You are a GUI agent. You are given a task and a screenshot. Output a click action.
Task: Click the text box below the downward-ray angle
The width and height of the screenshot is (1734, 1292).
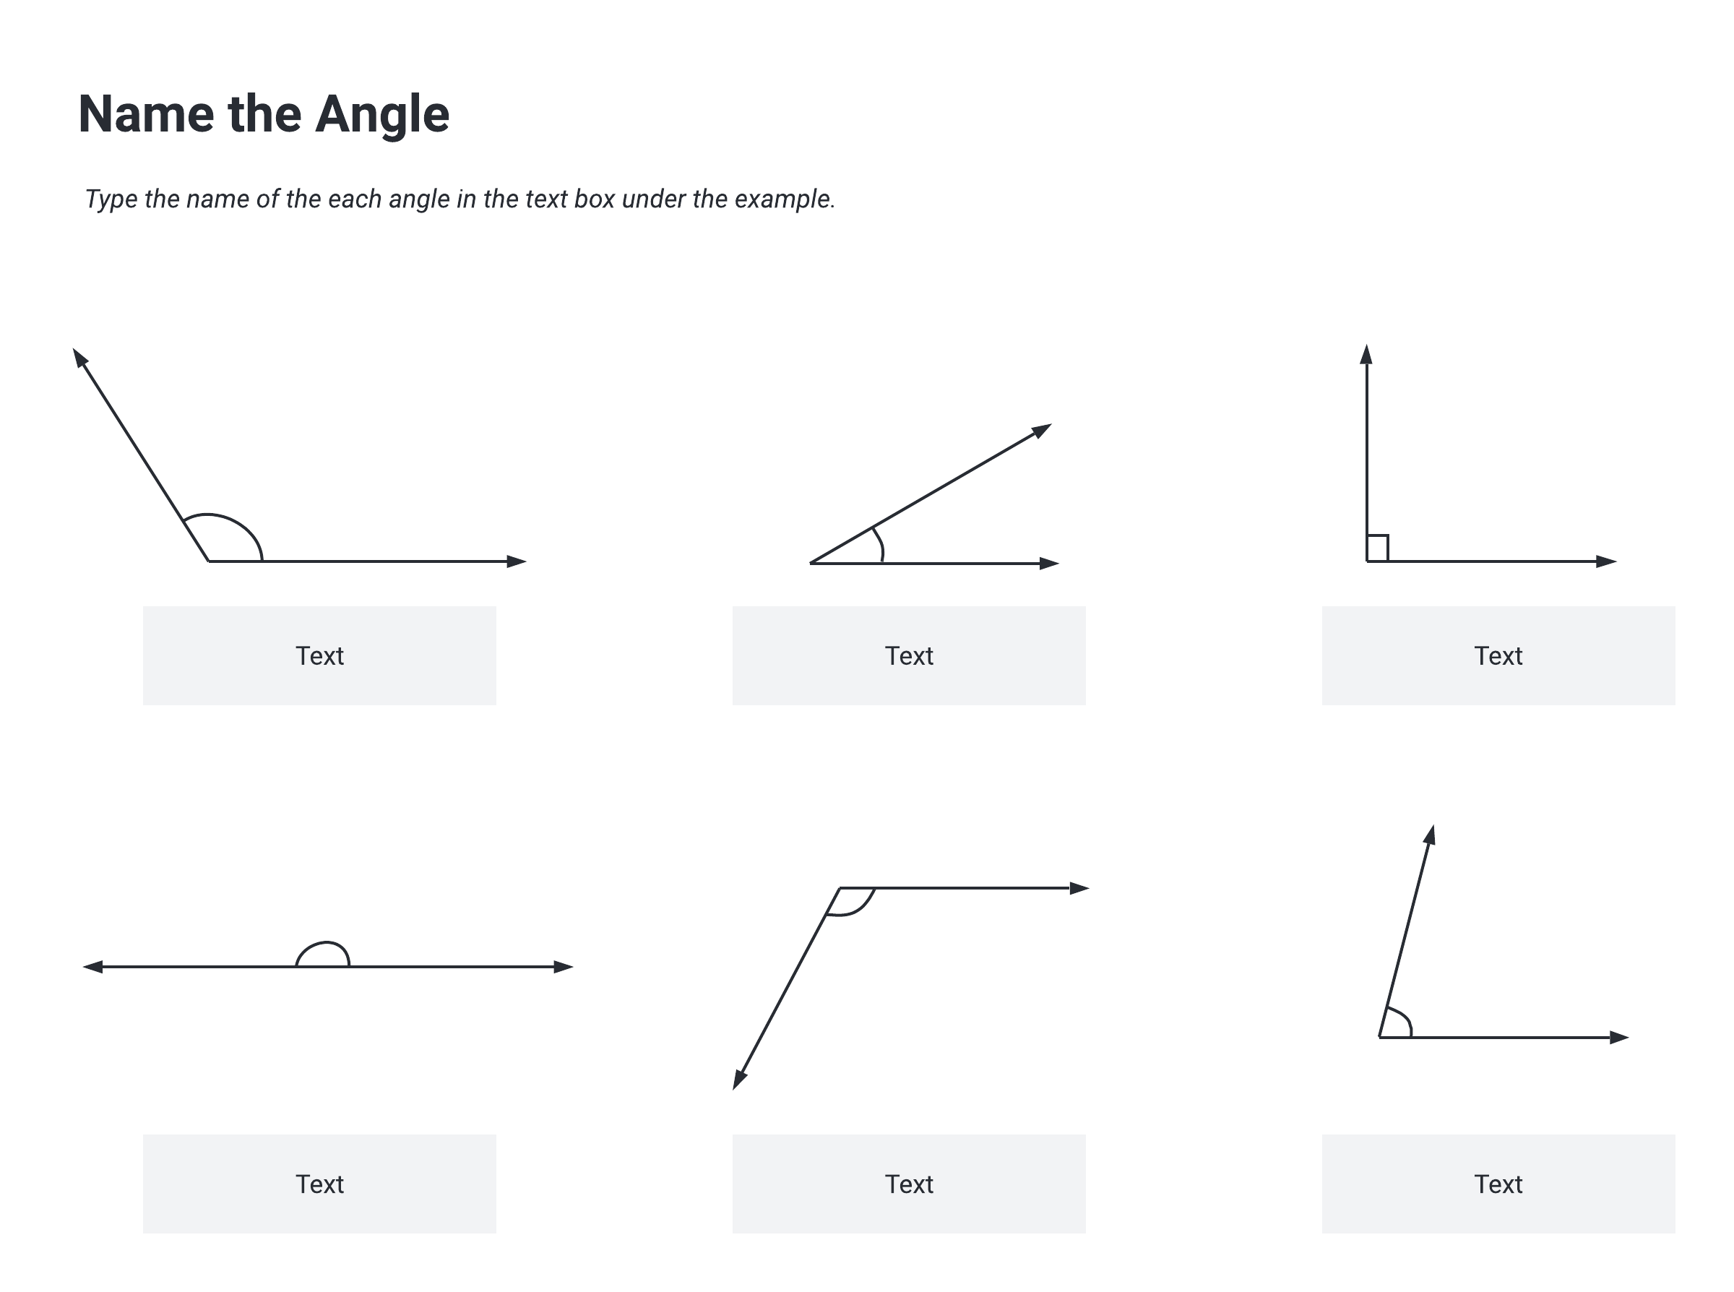pyautogui.click(x=908, y=1184)
